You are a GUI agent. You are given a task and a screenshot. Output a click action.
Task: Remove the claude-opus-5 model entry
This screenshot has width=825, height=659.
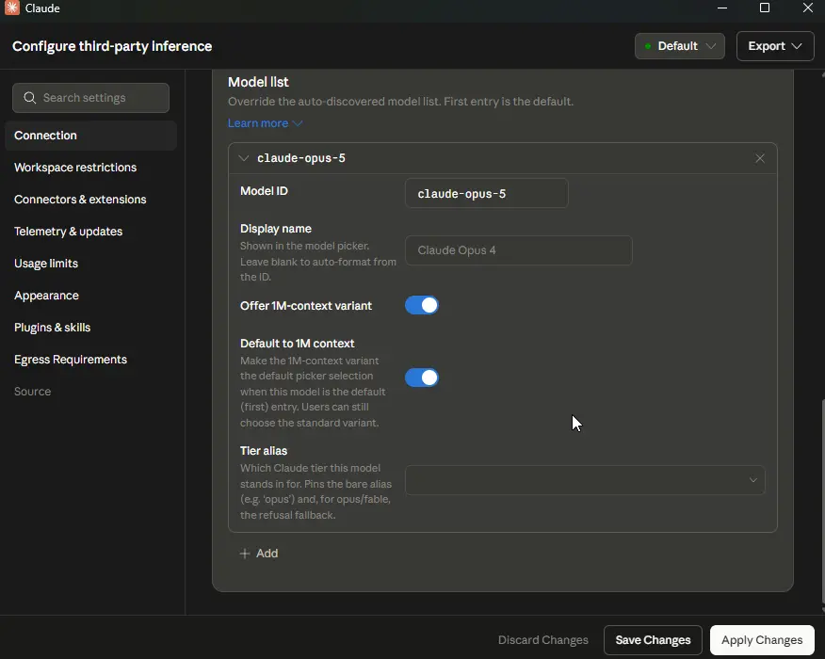(760, 158)
